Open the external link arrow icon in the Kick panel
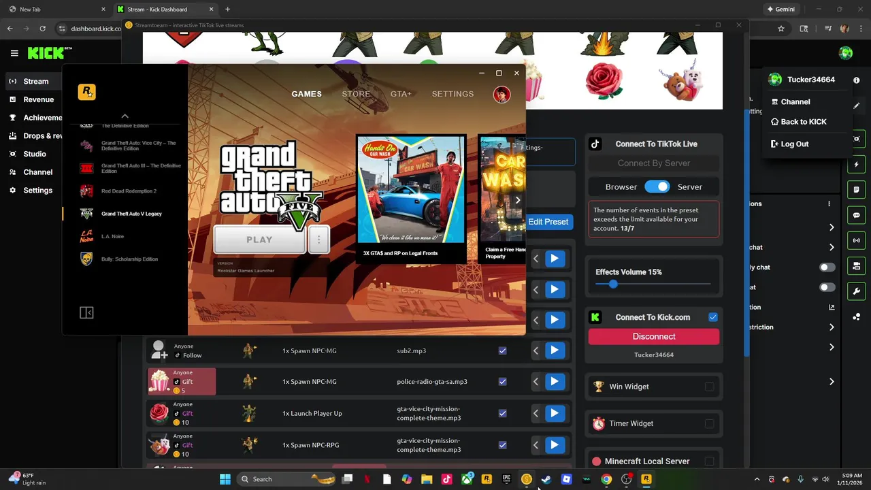 pyautogui.click(x=832, y=307)
